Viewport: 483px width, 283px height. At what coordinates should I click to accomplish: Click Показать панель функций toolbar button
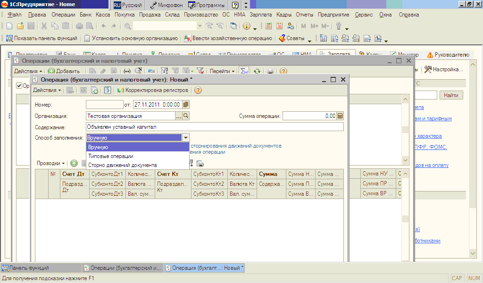pyautogui.click(x=42, y=38)
